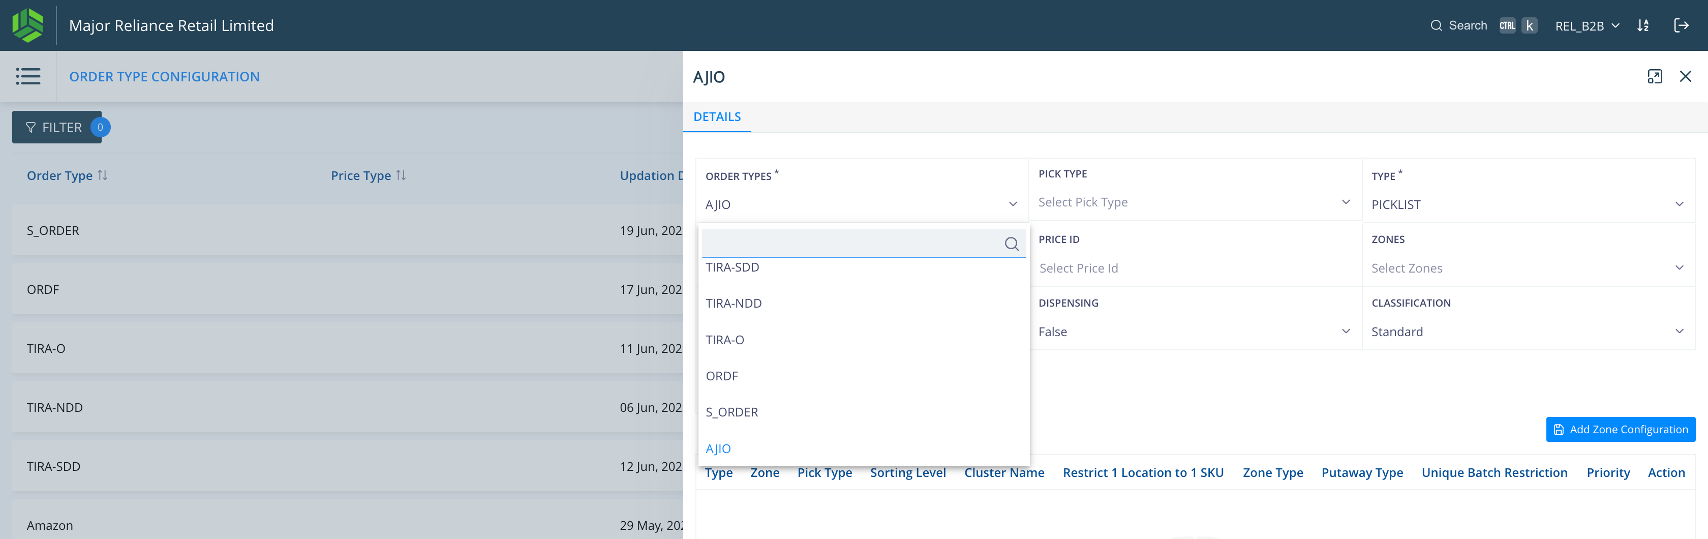Expand the Select Zones dropdown
The width and height of the screenshot is (1708, 539).
pyautogui.click(x=1679, y=268)
